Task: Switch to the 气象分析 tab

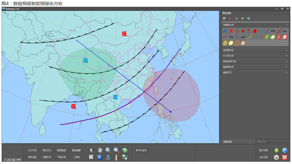Action: click(272, 142)
